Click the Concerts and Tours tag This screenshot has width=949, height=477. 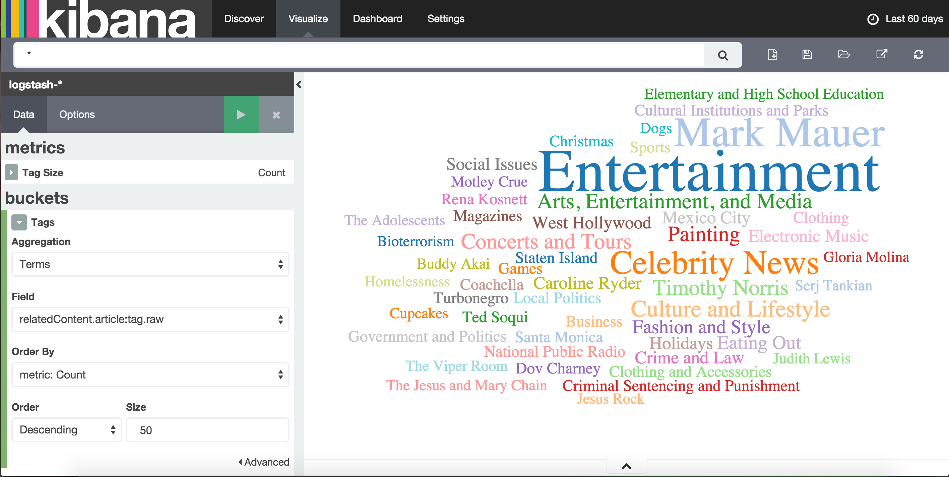(x=546, y=242)
